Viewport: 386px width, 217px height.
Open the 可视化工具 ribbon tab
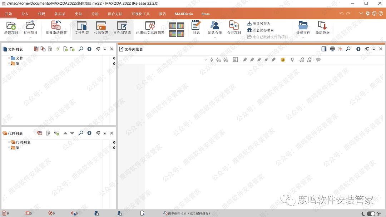[x=140, y=14]
